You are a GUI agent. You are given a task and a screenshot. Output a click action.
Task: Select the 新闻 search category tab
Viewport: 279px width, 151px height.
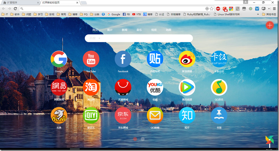coord(125,30)
